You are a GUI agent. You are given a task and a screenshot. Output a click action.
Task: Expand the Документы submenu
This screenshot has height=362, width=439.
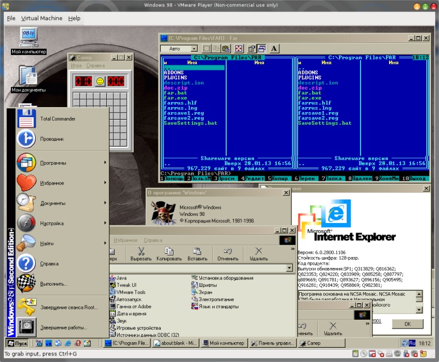[62, 203]
